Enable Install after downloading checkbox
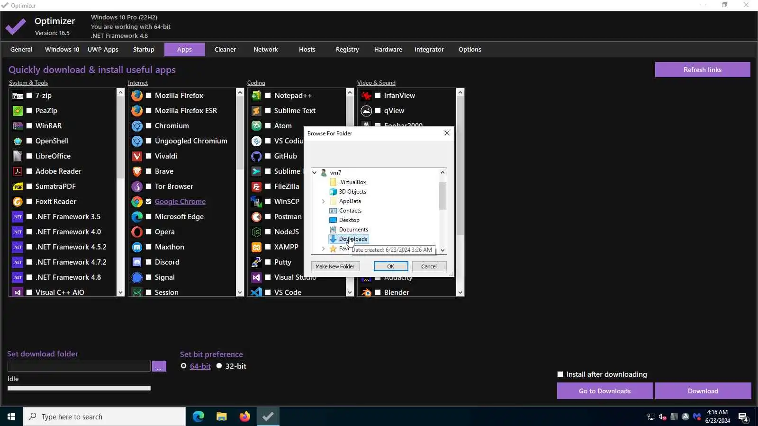 point(560,374)
